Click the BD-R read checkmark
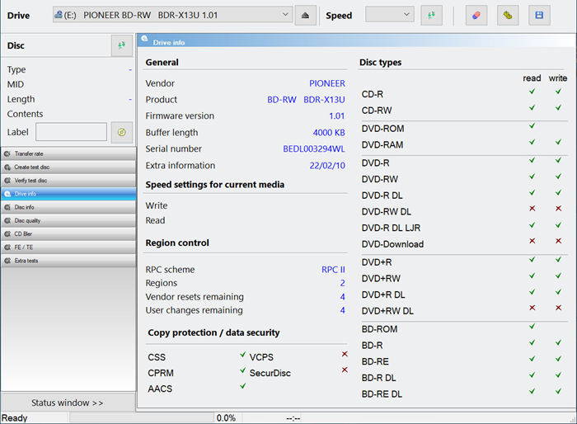 coord(532,342)
